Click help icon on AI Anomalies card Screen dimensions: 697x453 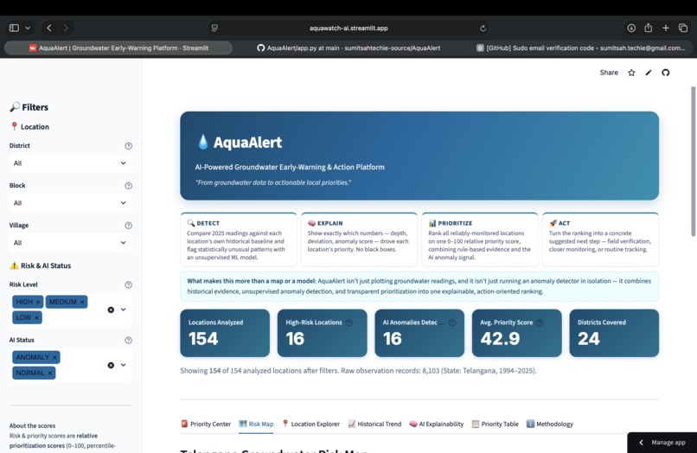[452, 322]
